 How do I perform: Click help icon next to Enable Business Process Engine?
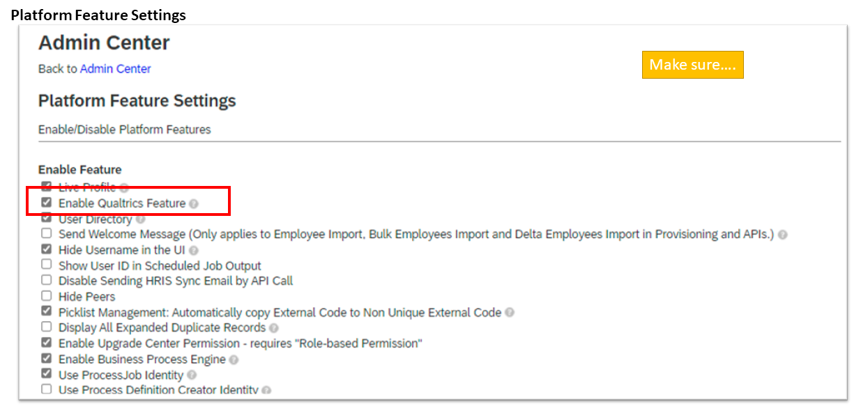point(234,360)
